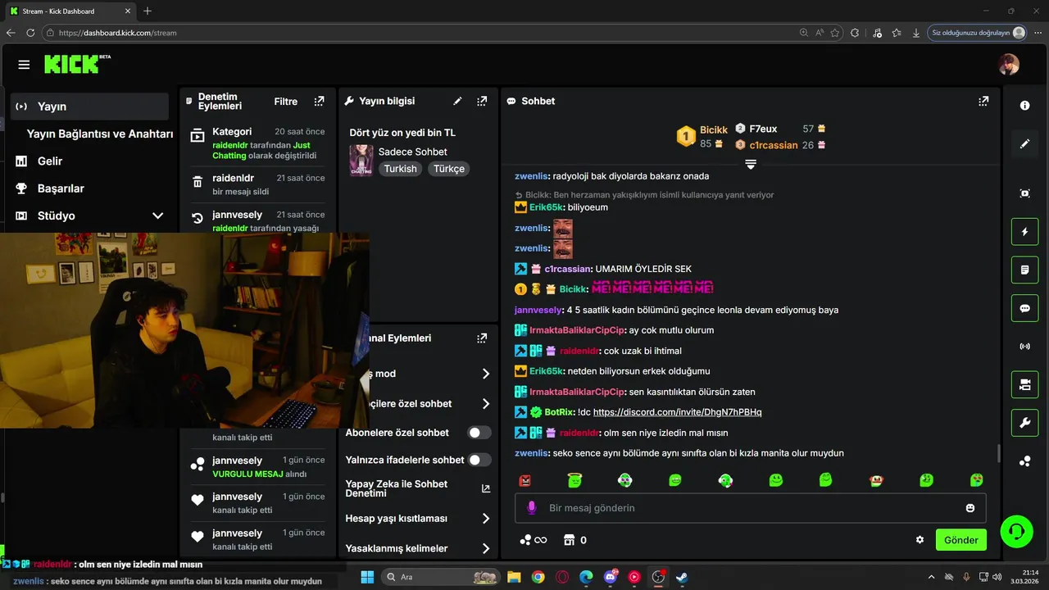
Task: Click the halo green emote
Action: (575, 480)
